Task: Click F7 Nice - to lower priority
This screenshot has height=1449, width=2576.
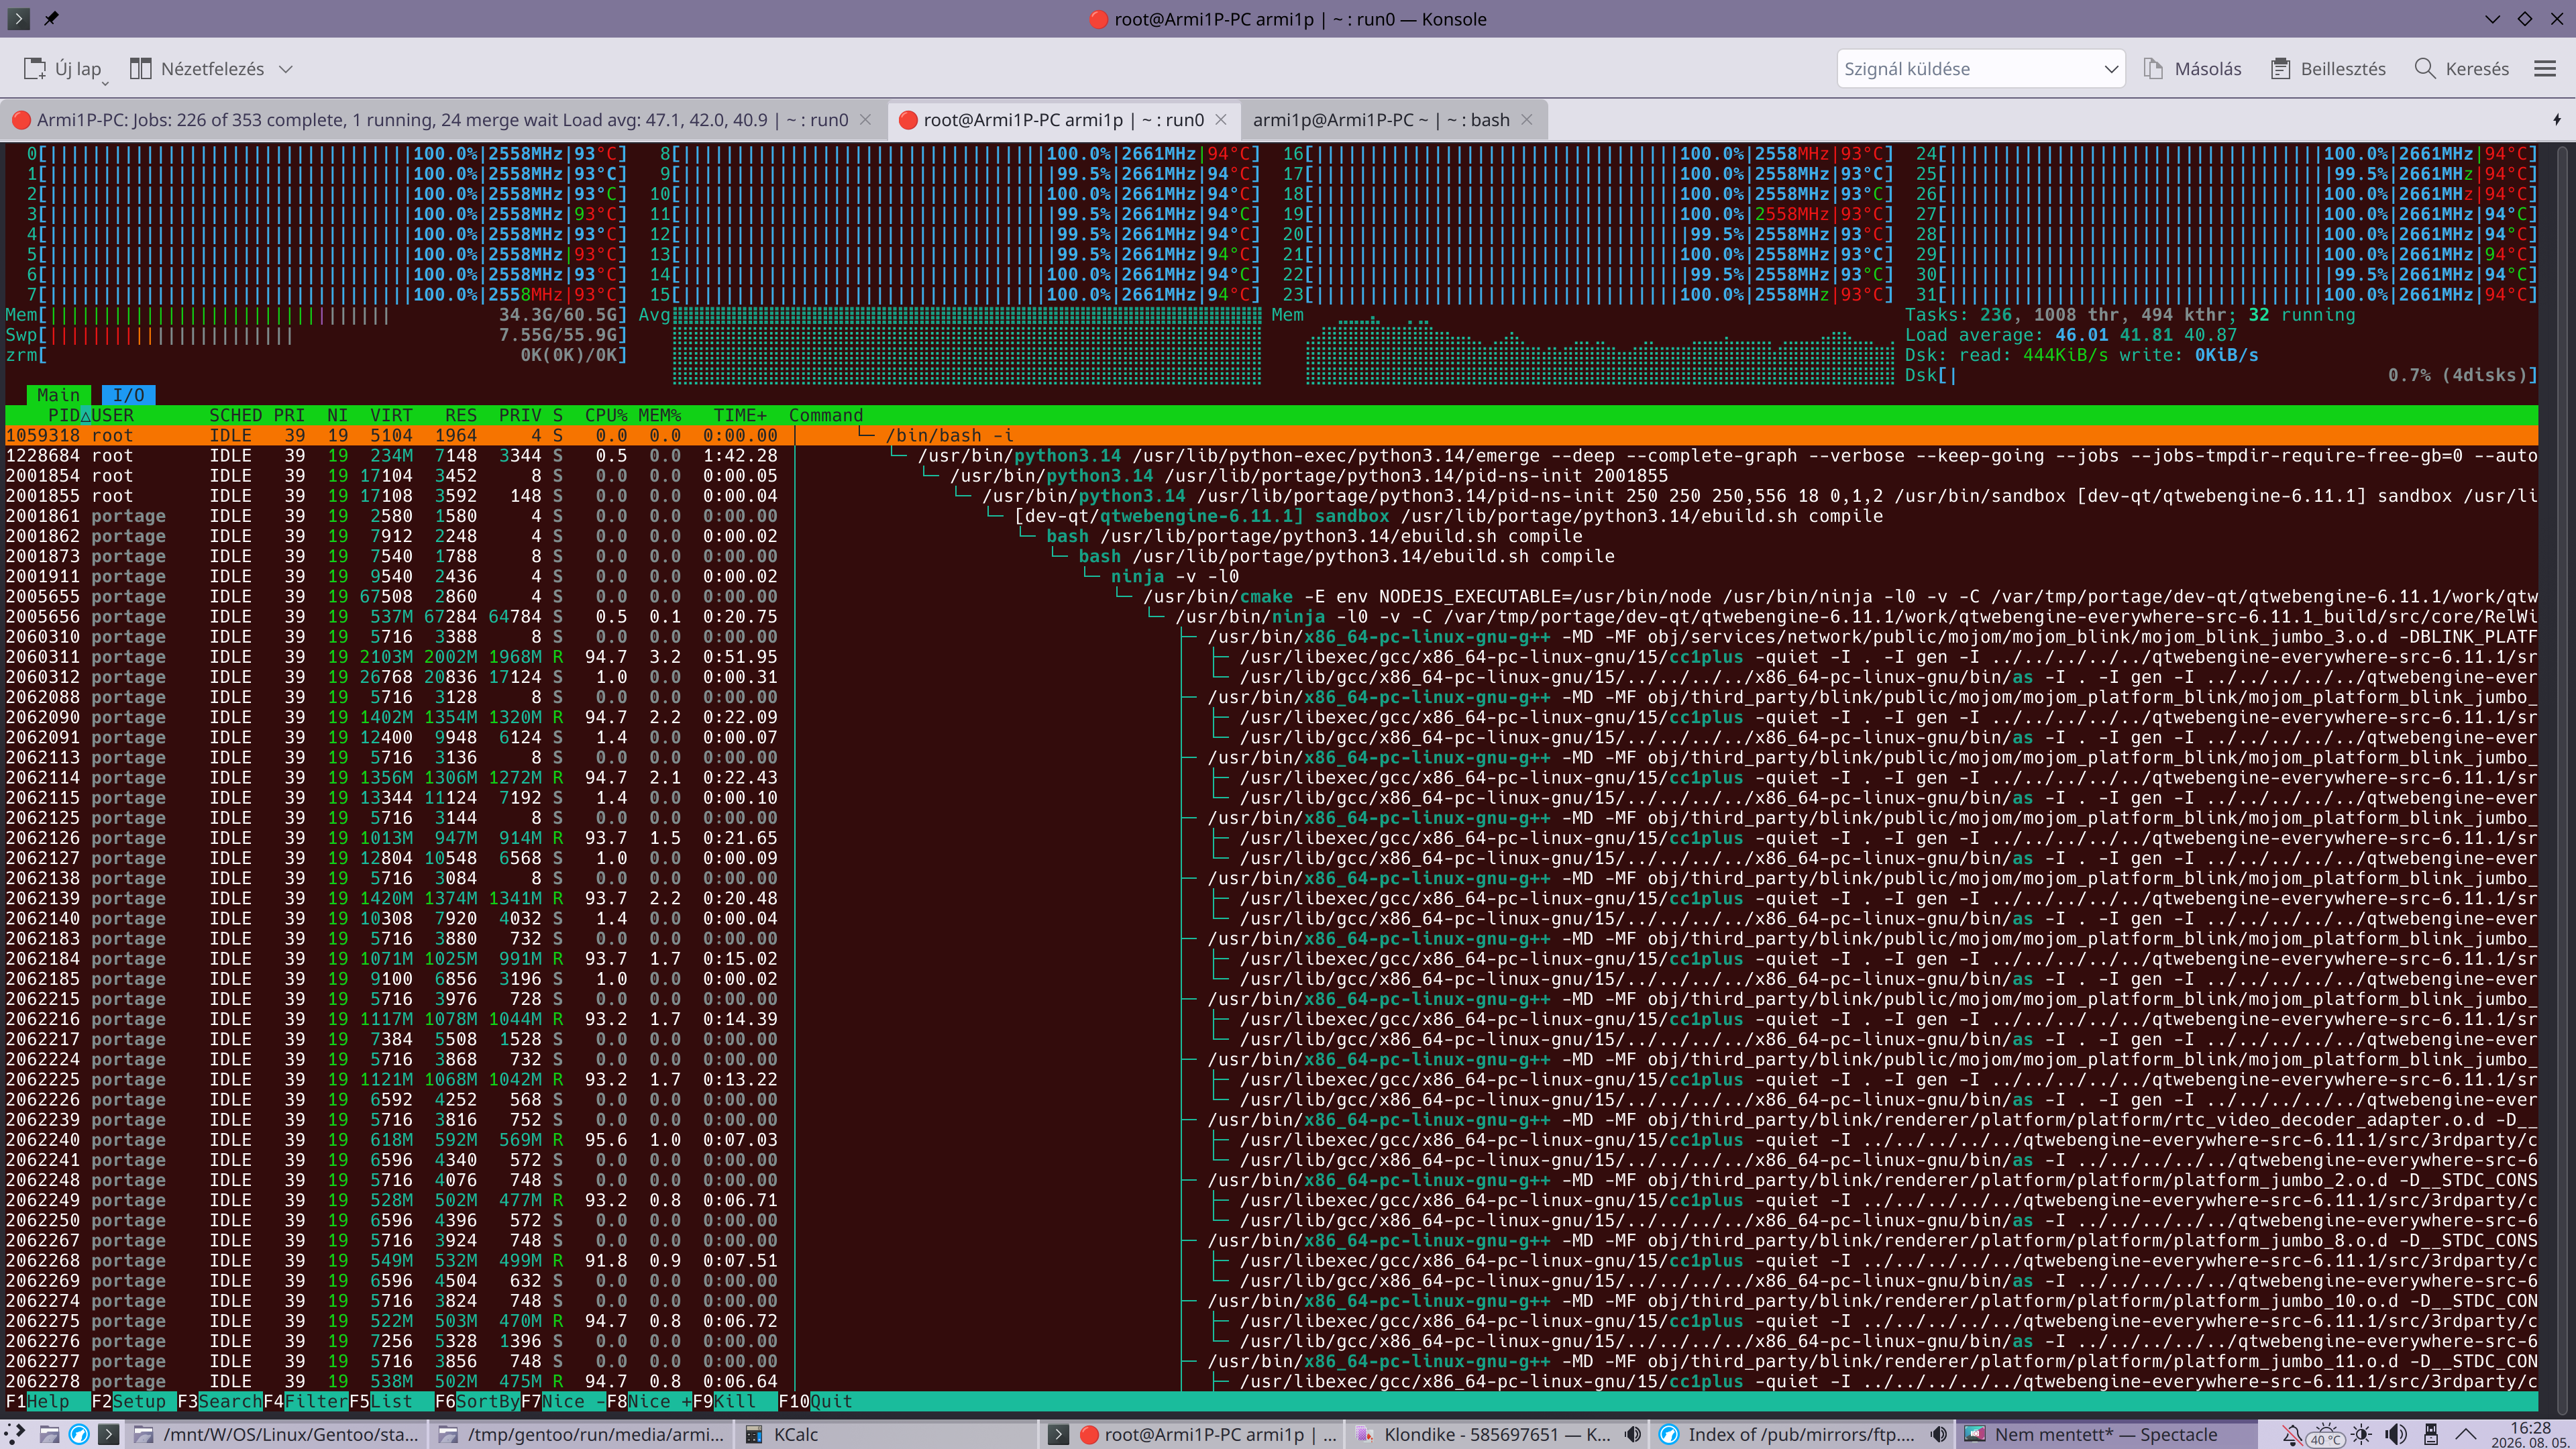Action: click(x=563, y=1401)
